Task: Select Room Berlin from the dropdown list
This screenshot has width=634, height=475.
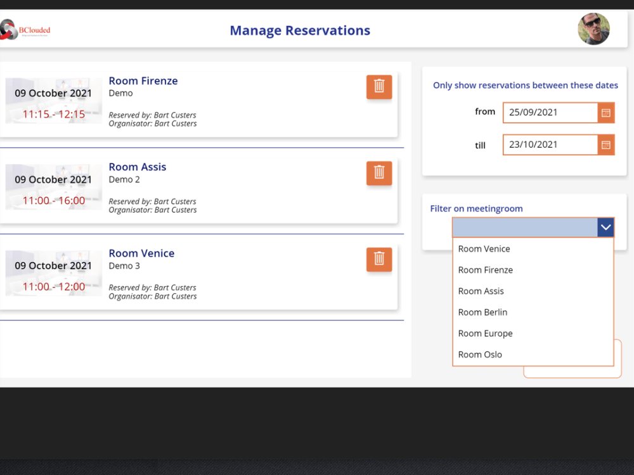Action: [x=482, y=312]
